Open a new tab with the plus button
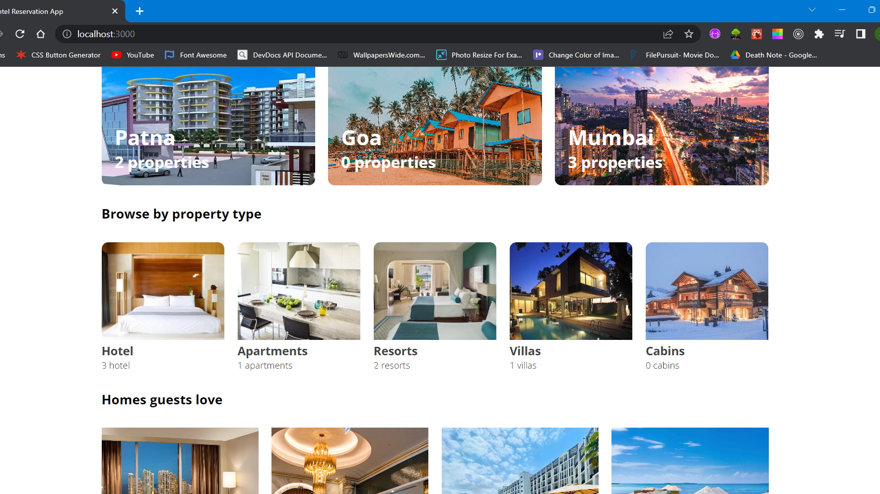880x494 pixels. (139, 11)
